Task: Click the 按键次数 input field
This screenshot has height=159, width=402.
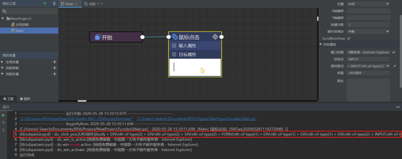Action: pyautogui.click(x=368, y=25)
